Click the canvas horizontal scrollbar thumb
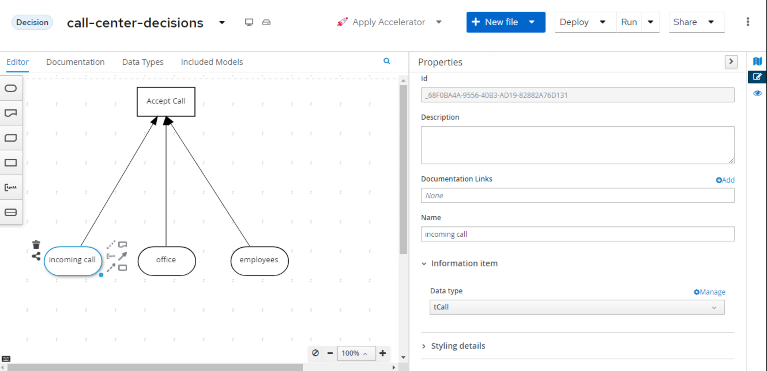The height and width of the screenshot is (371, 767). pyautogui.click(x=155, y=368)
